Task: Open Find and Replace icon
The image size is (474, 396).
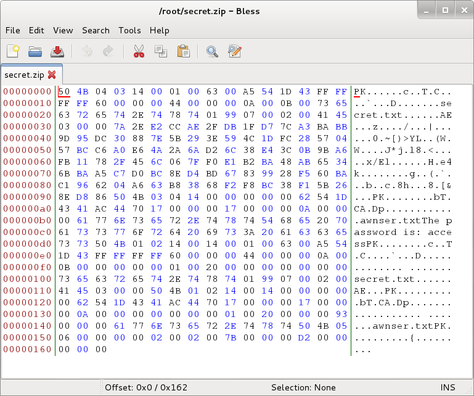Action: (235, 51)
